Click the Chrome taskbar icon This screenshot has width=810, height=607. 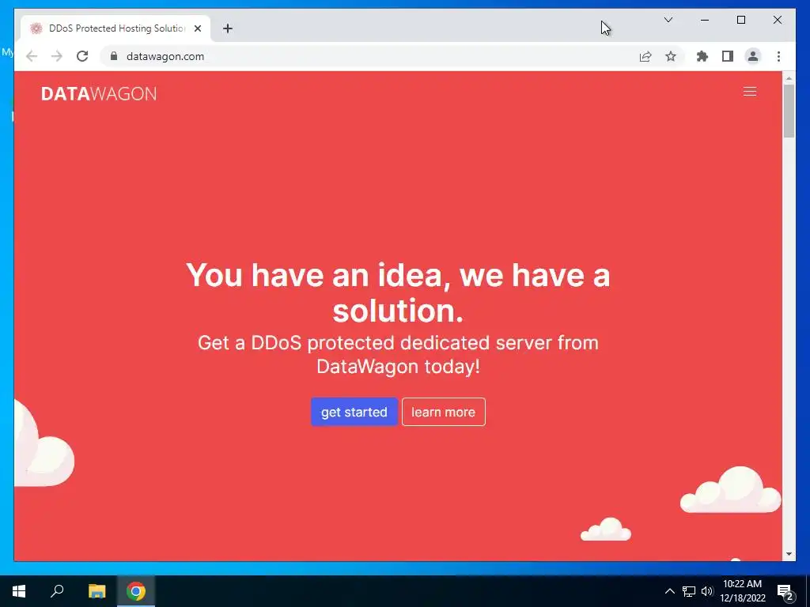(x=136, y=591)
